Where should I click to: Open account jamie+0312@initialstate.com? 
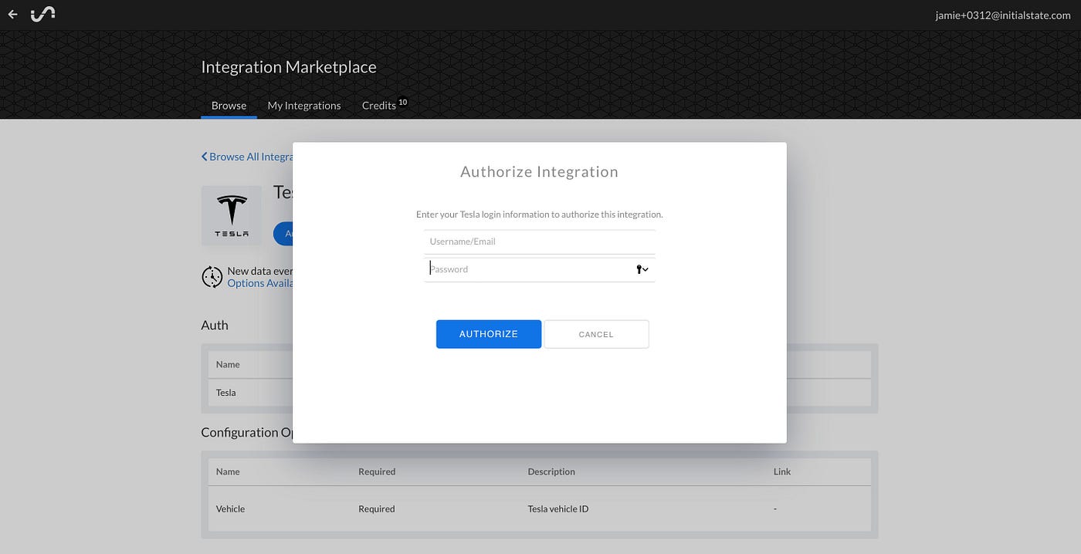1002,15
